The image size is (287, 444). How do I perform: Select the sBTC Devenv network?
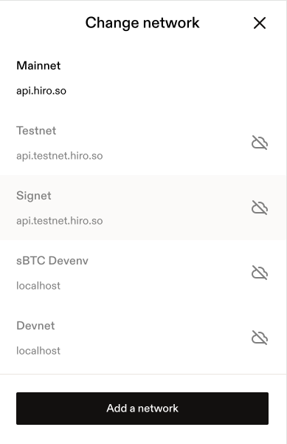coord(143,273)
